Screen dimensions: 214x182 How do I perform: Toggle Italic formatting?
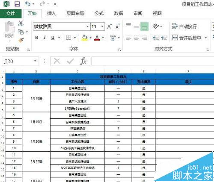click(45, 38)
